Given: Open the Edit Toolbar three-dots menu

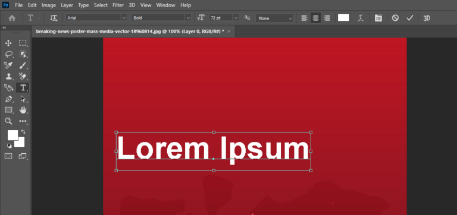Looking at the screenshot, I should tap(23, 121).
